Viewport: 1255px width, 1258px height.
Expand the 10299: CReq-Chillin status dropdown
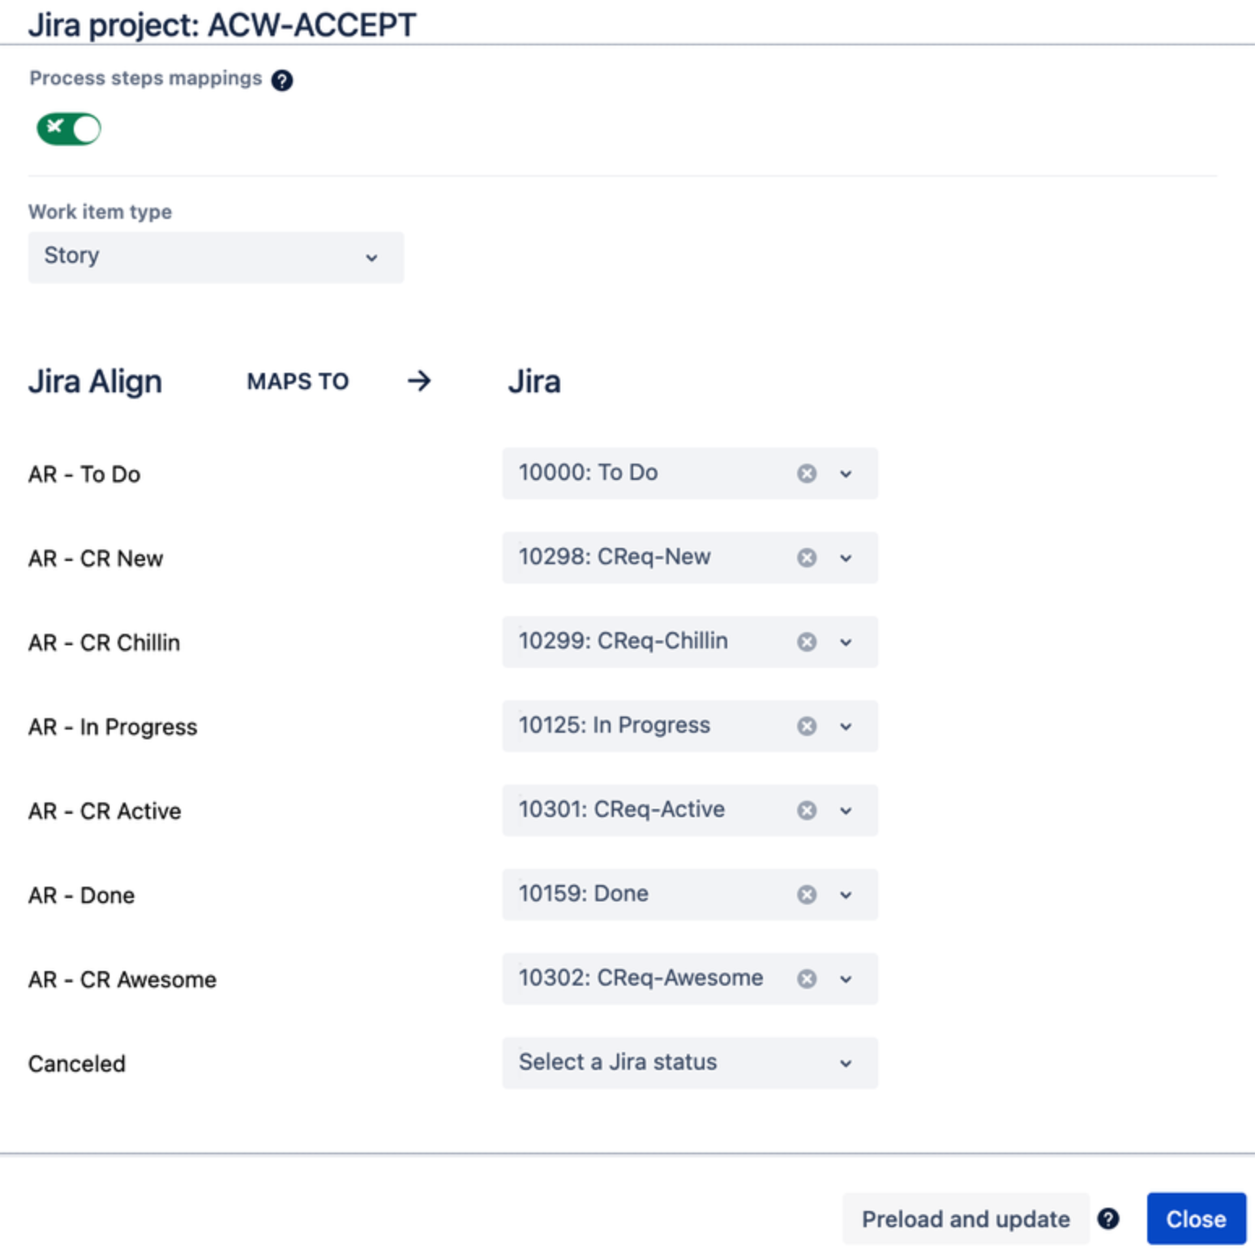pos(846,643)
